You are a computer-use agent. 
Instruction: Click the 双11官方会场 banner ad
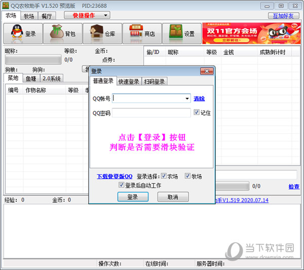tap(251, 33)
